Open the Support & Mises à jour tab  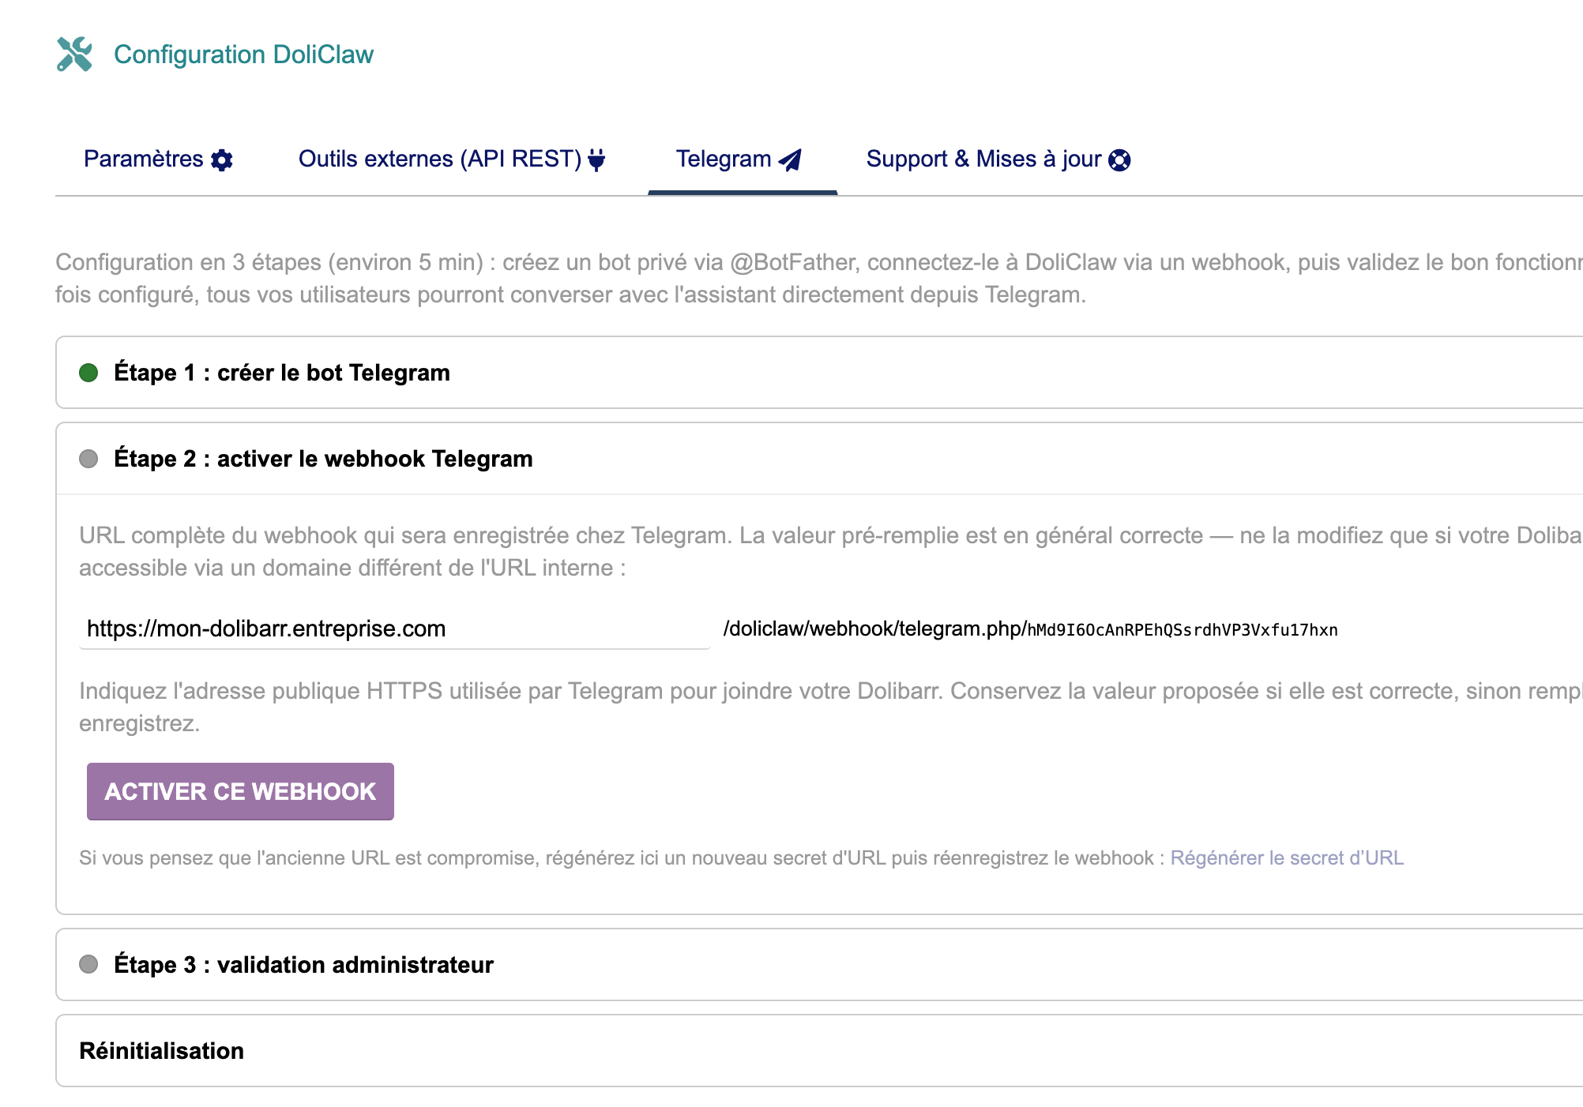click(x=983, y=159)
